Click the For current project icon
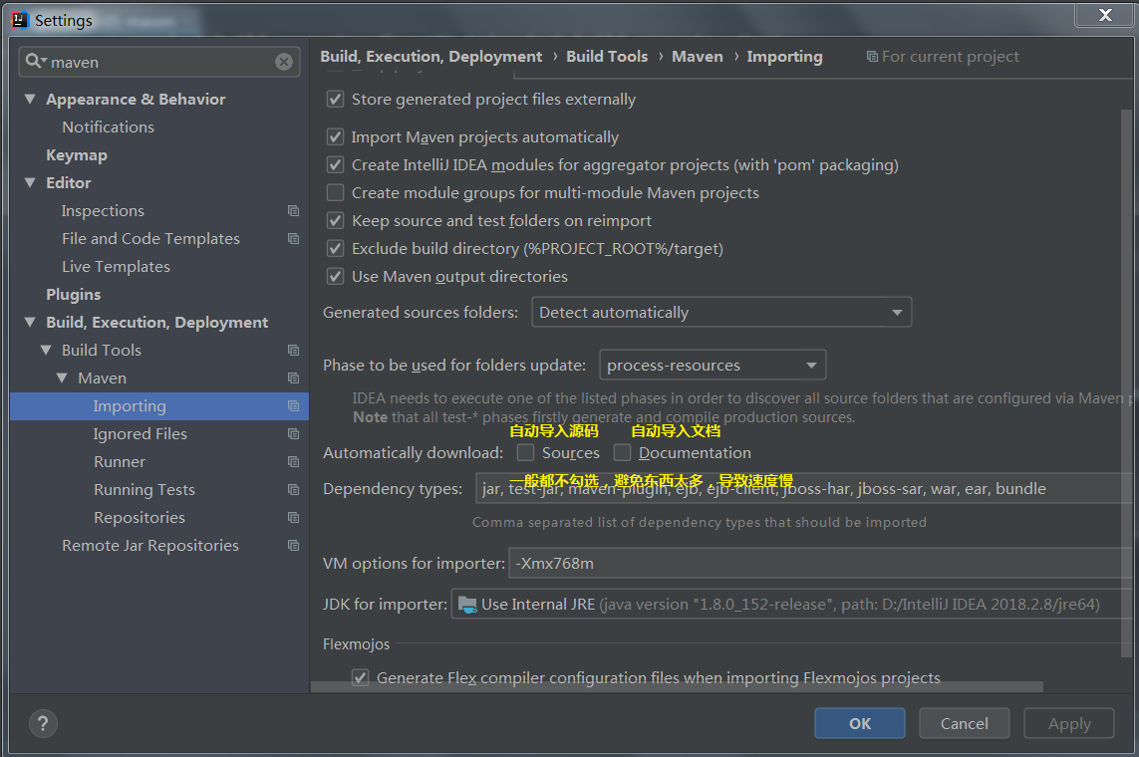 (872, 57)
